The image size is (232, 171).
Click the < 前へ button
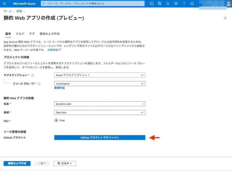pyautogui.click(x=42, y=163)
